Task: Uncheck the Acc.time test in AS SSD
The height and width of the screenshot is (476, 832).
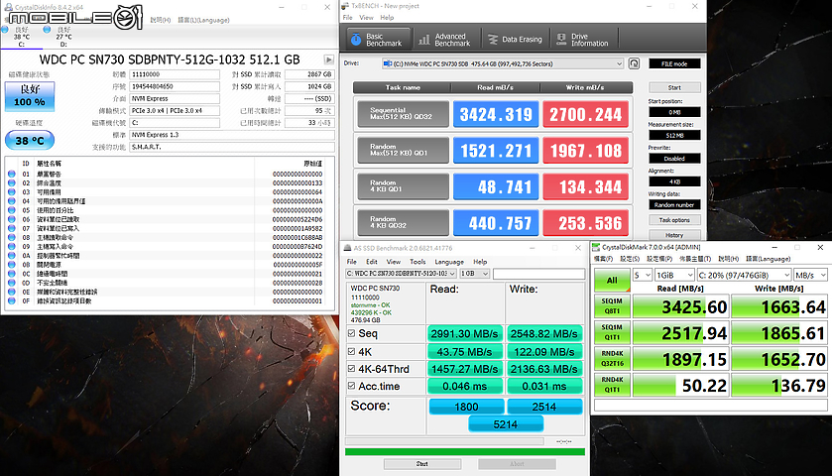Action: [351, 386]
